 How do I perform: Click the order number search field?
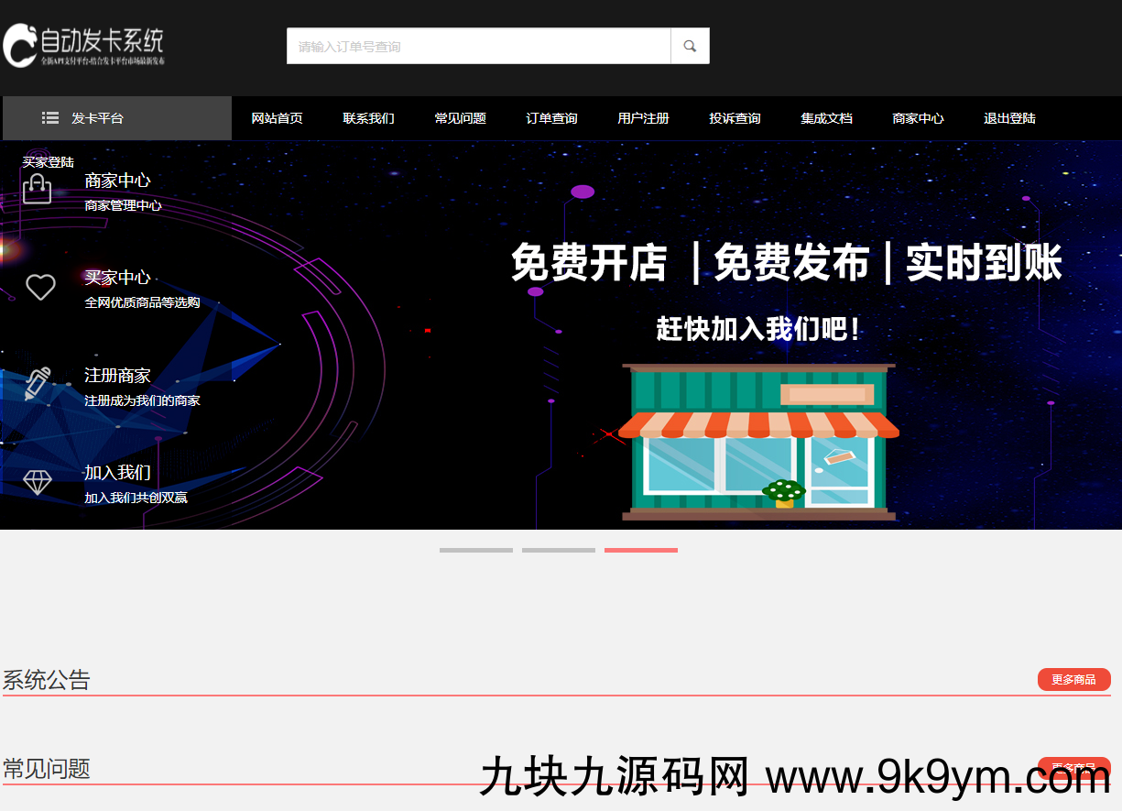(478, 46)
